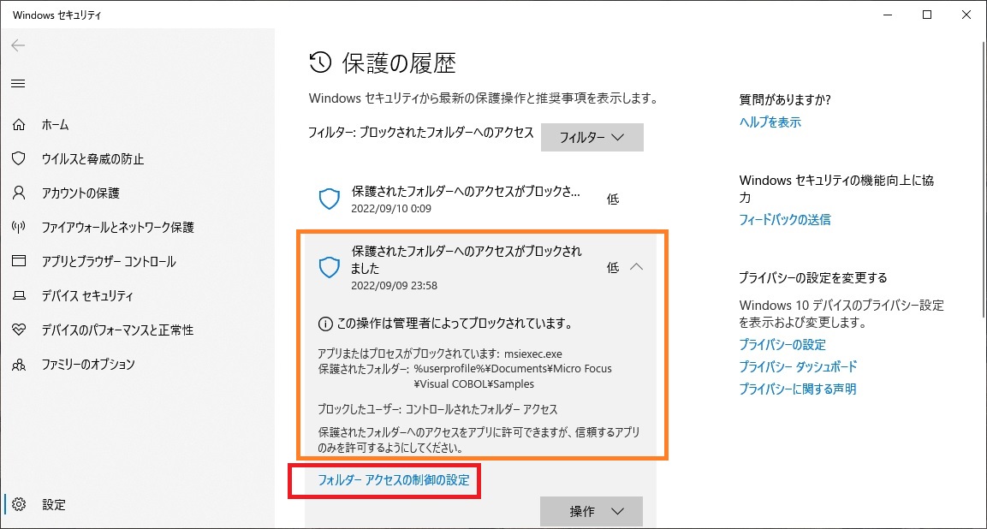Click the laptop icon for デバイス セキュリティ

[19, 295]
